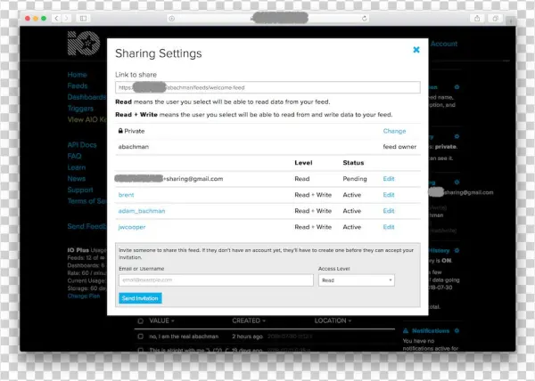Check the row 'no, I am the real abachman'
535x381 pixels.
140,336
